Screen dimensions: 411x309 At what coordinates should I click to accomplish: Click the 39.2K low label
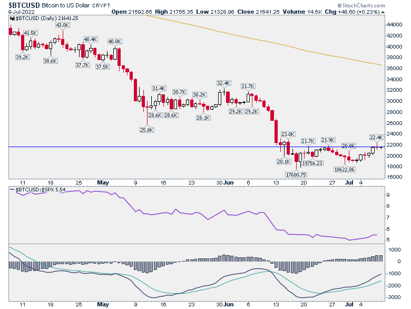coord(22,57)
